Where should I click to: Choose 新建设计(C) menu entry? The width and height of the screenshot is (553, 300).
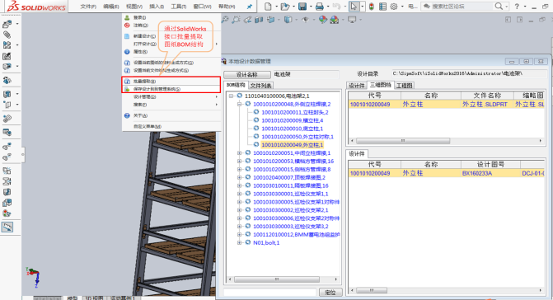pyautogui.click(x=171, y=36)
